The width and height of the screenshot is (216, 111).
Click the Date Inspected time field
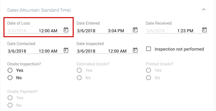pos(117,51)
